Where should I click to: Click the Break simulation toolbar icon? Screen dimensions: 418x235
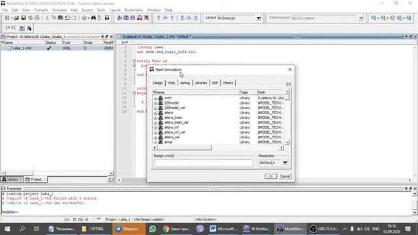146,18
